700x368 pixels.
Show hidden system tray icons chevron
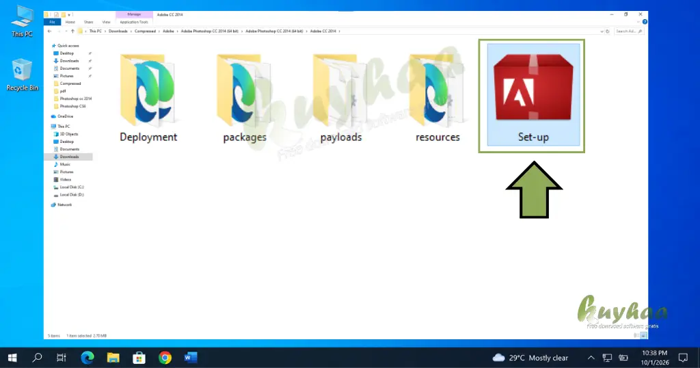[591, 358]
